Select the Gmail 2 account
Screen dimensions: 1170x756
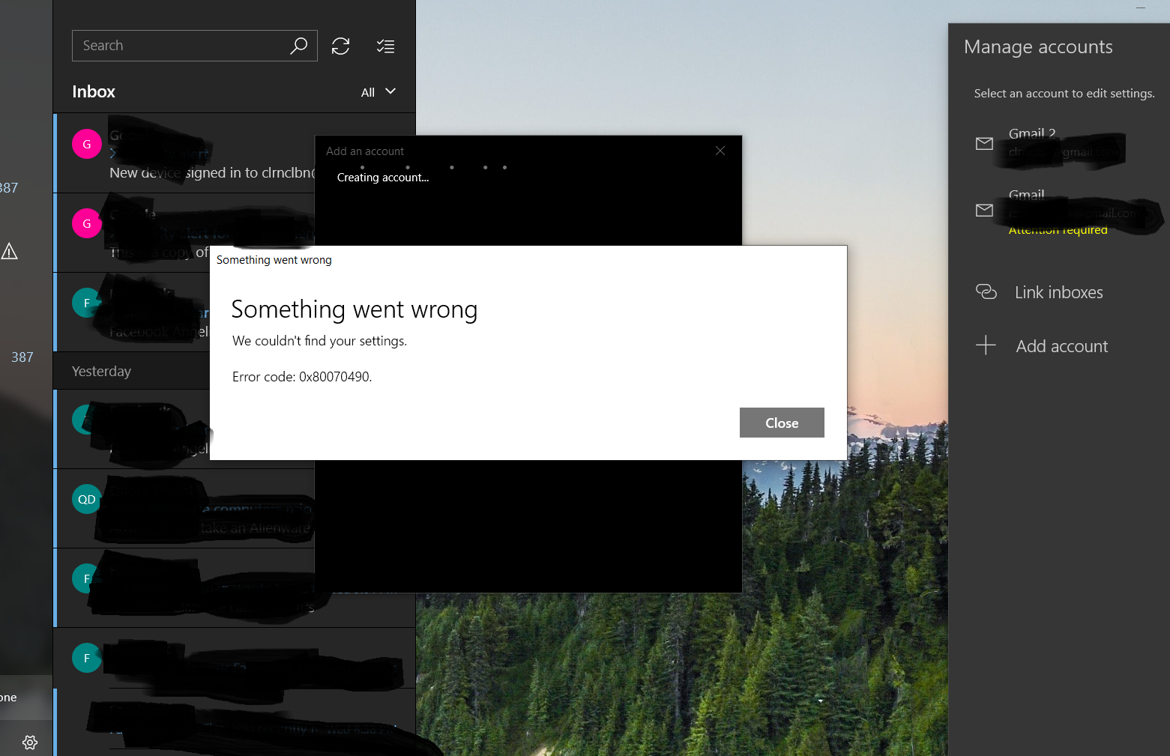[x=1058, y=143]
